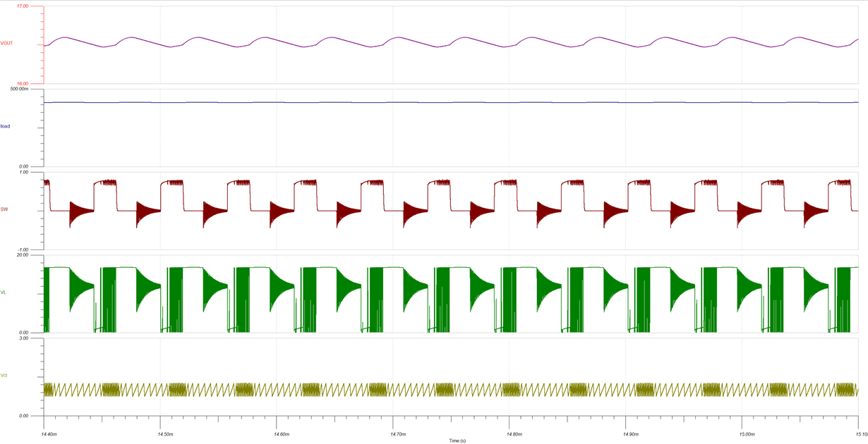
Task: Select the VL trace label
Action: point(4,292)
